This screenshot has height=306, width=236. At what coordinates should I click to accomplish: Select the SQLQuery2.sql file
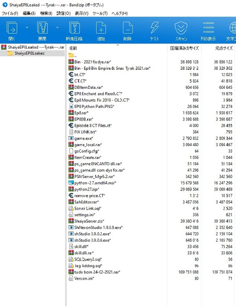coord(88,259)
